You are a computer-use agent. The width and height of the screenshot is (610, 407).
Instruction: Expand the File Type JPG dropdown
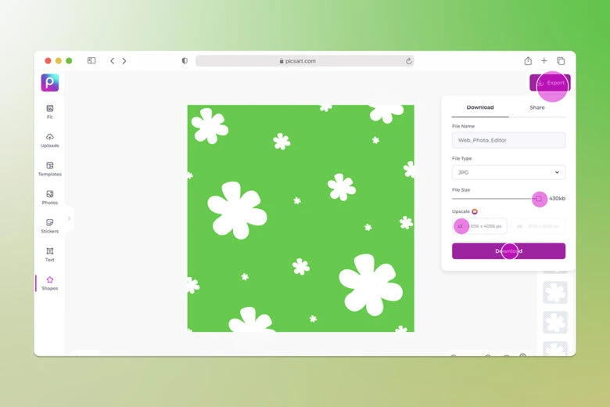pos(508,172)
